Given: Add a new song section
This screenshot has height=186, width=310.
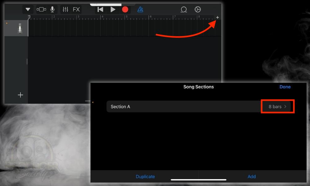Looking at the screenshot, I should click(252, 176).
